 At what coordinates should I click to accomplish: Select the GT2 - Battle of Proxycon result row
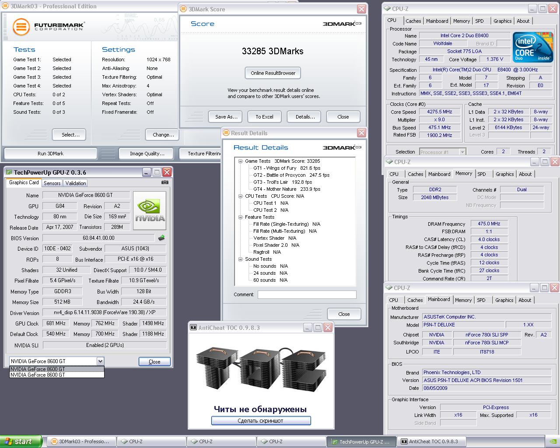tap(291, 175)
